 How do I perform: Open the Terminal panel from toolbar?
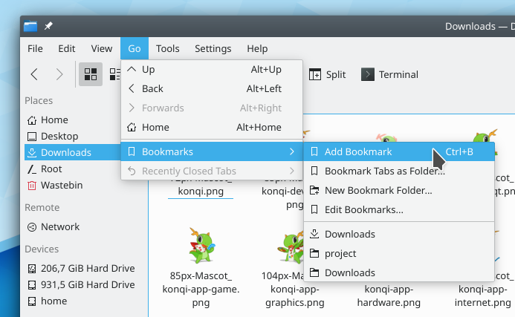[389, 74]
